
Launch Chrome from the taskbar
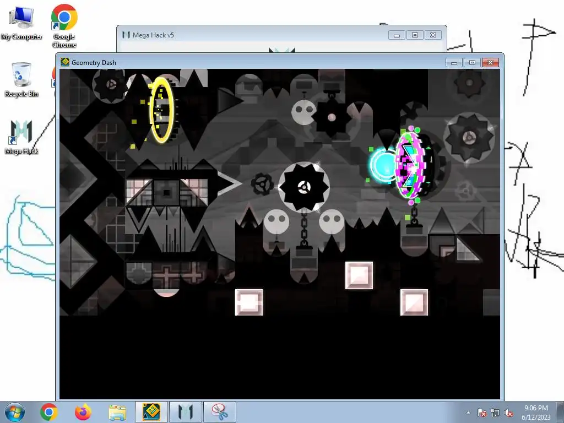pyautogui.click(x=49, y=412)
